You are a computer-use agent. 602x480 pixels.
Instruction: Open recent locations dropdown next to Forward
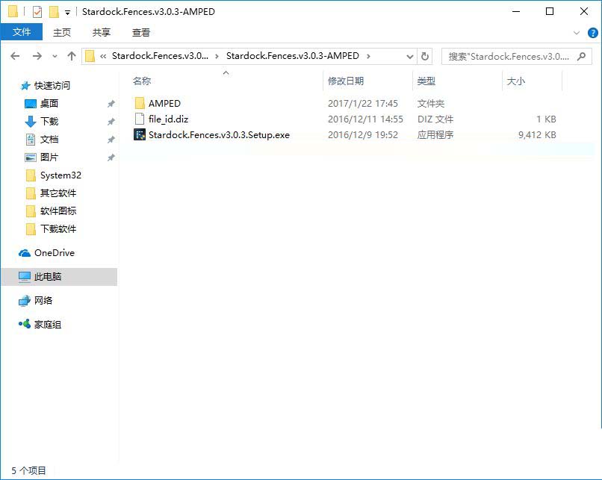tap(55, 57)
